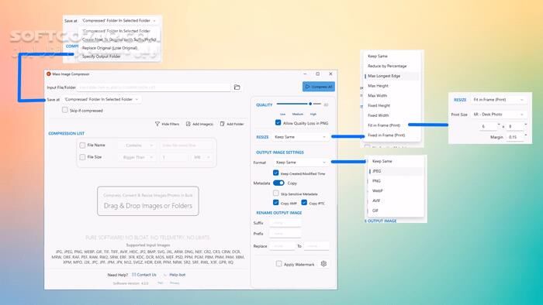
Task: Uncheck the Copy XMP checkbox
Action: (x=276, y=202)
